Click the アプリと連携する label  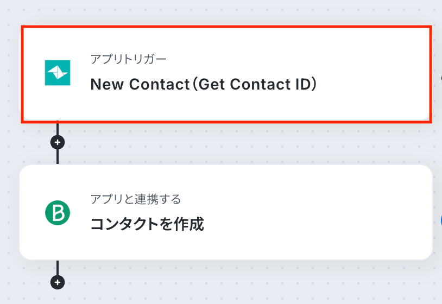click(135, 199)
